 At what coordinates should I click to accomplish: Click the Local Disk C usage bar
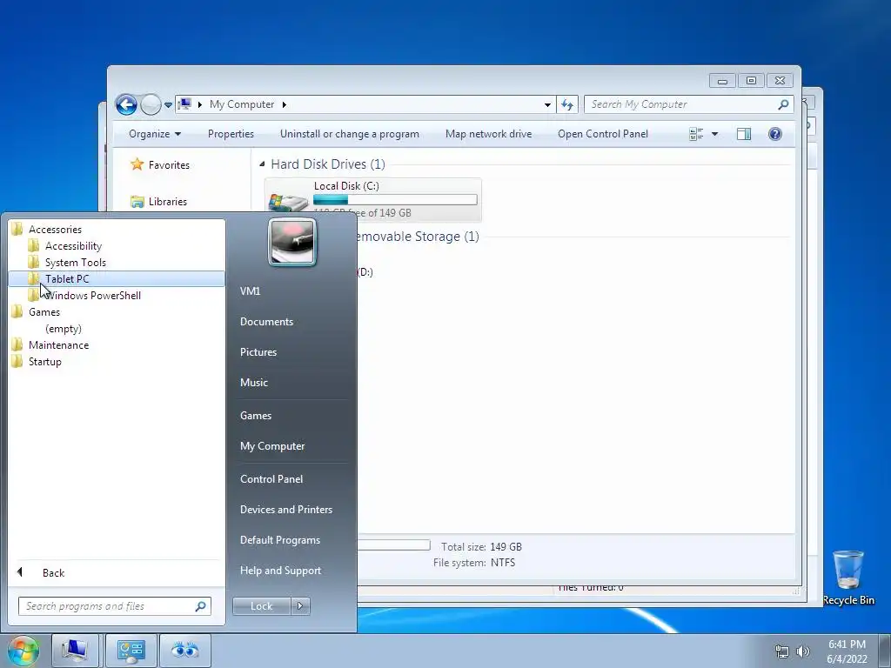396,200
